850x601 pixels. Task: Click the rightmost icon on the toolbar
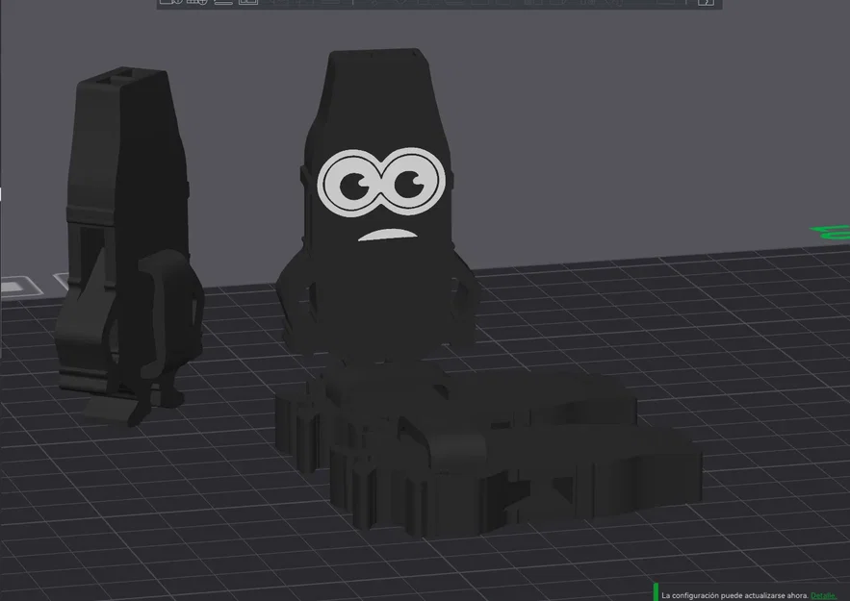[x=706, y=3]
